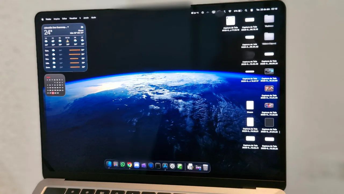The height and width of the screenshot is (194, 344).
Task: Open Google Chrome from the Dock
Action: point(130,165)
